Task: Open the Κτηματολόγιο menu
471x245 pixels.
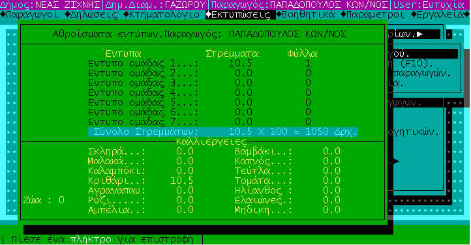Action: (161, 15)
